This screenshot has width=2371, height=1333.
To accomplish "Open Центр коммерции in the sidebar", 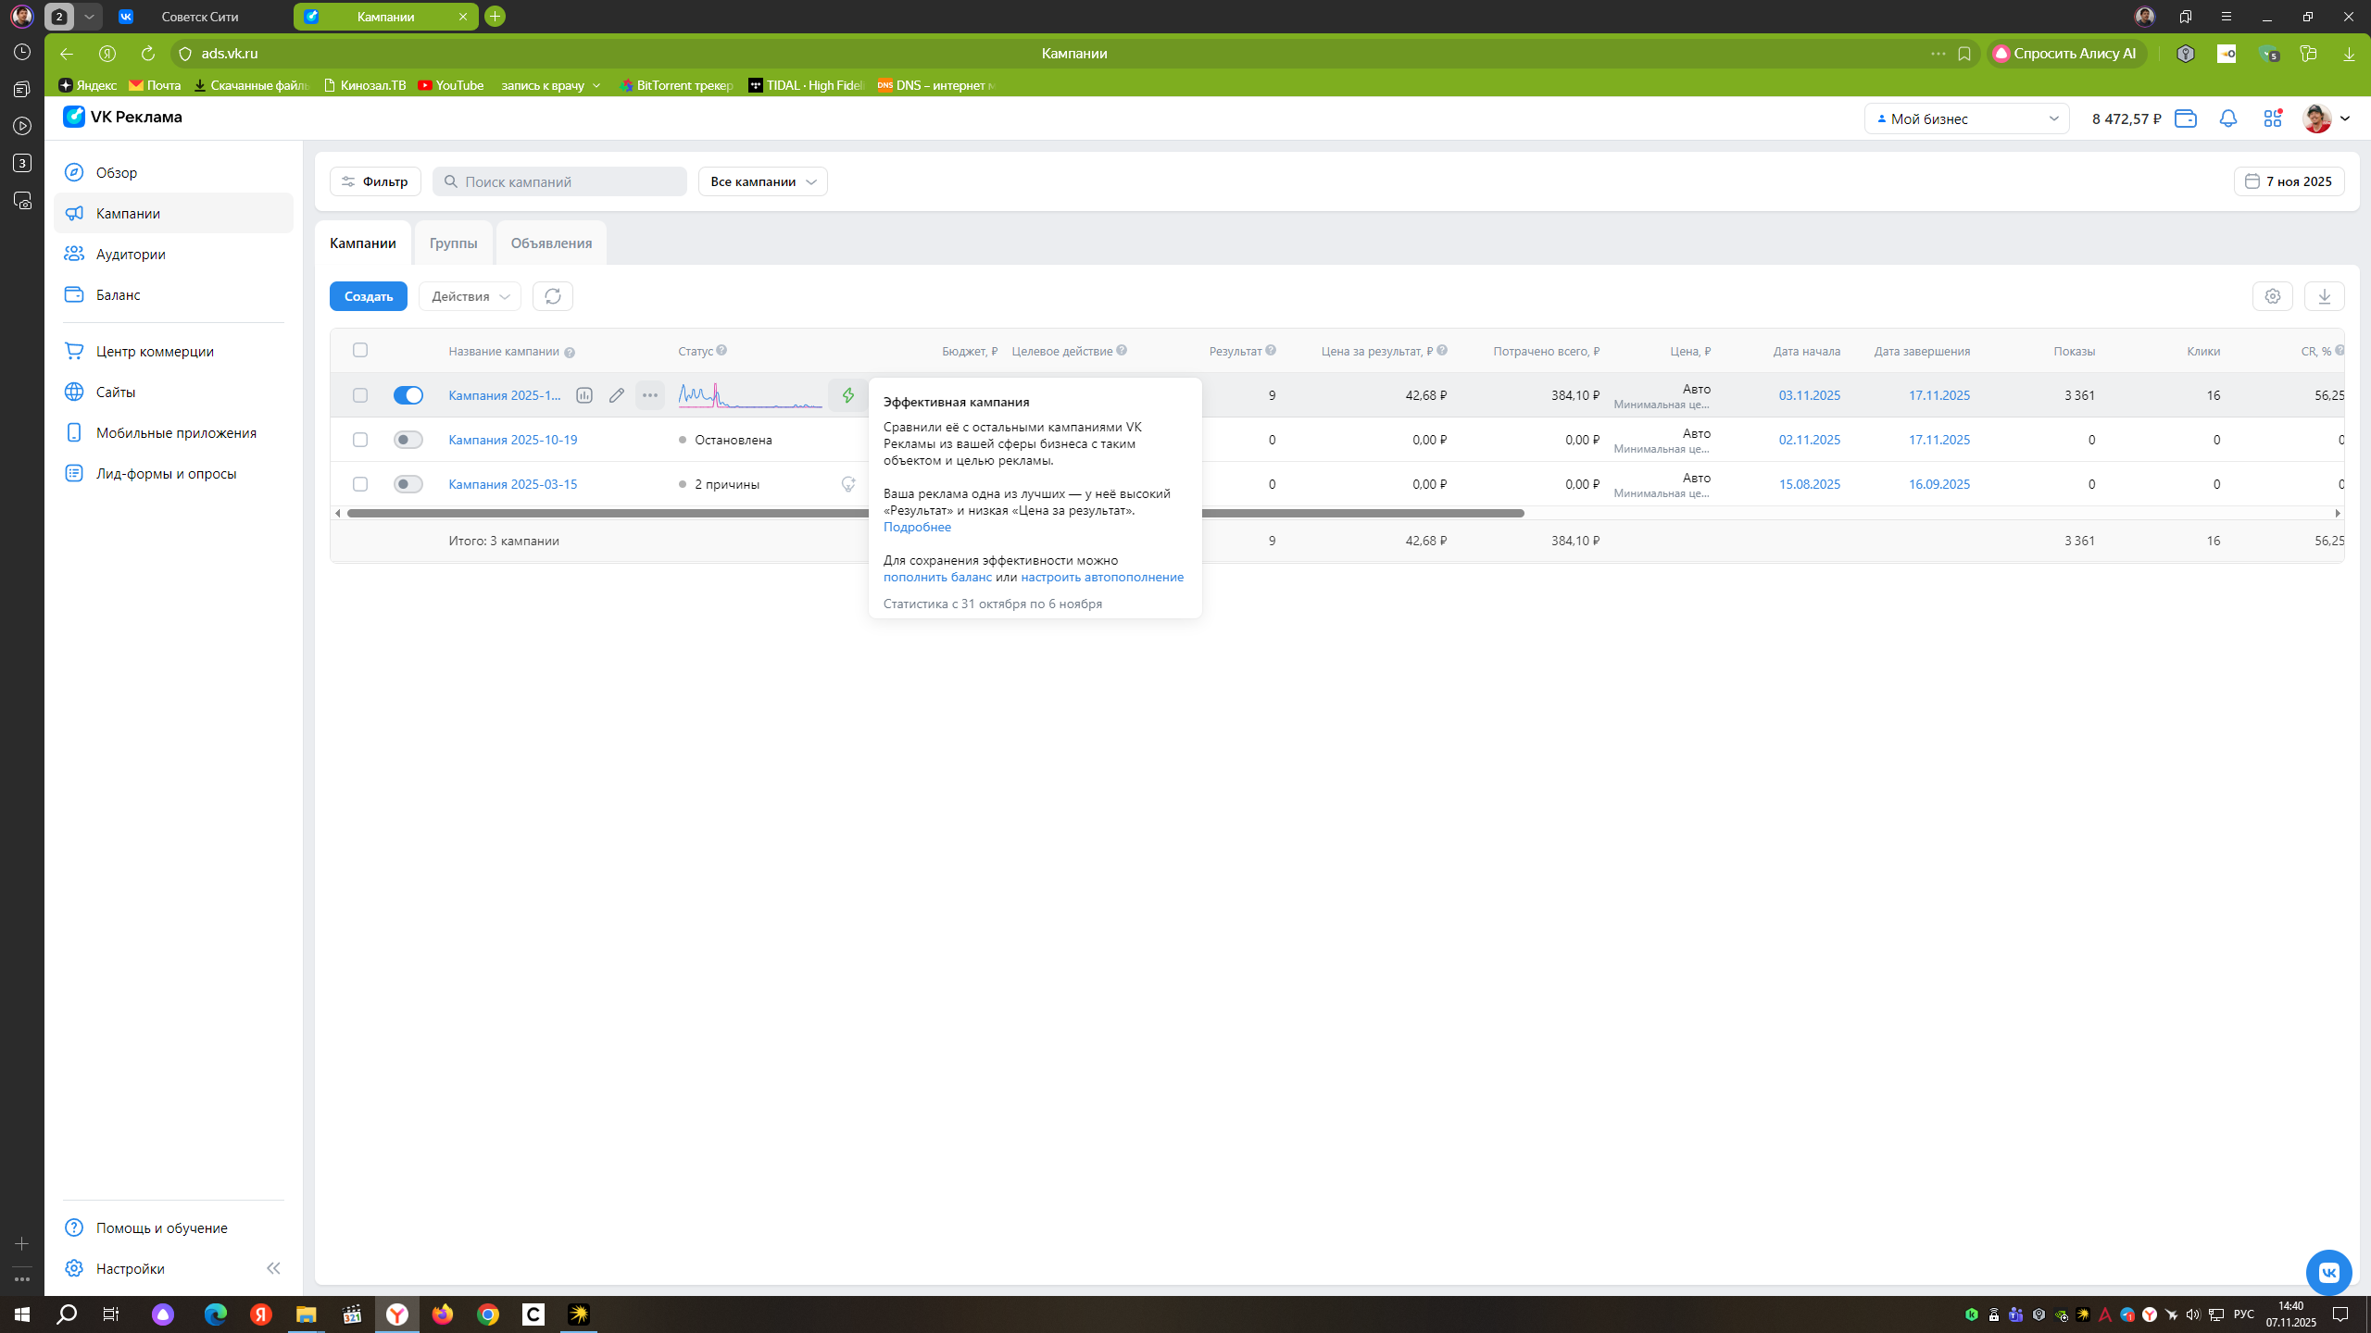I will (x=173, y=351).
